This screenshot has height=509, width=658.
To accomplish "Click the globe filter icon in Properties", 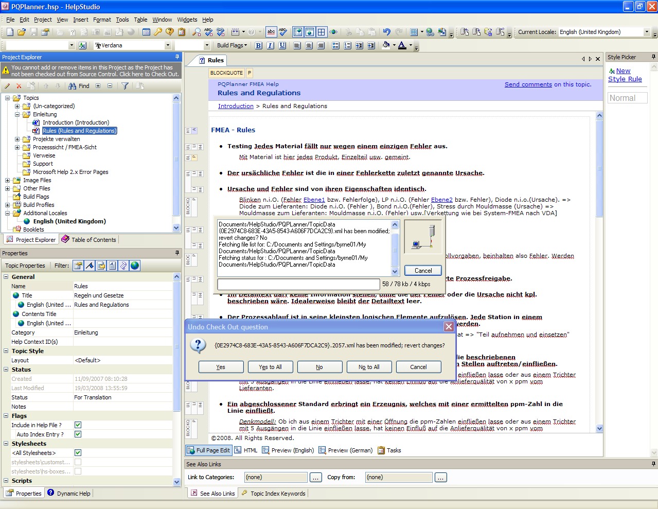I will pyautogui.click(x=135, y=266).
